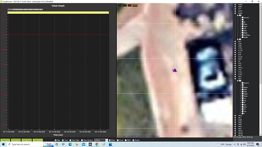
Task: Click the Load A Log button
Action: tap(38, 140)
